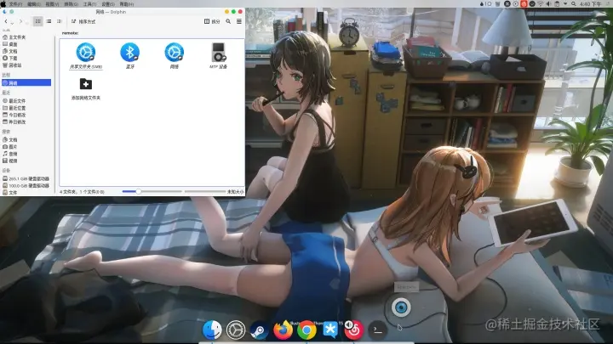Click the 添加网络文件夹 folder icon
This screenshot has width=613, height=344.
point(86,84)
